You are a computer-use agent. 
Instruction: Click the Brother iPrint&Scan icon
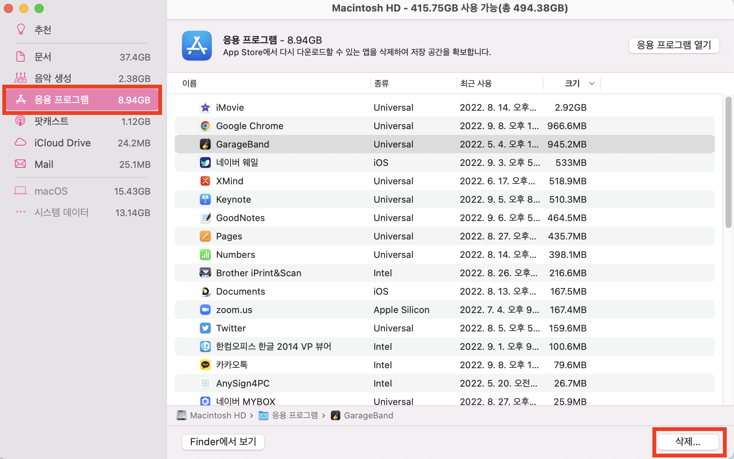pos(205,273)
